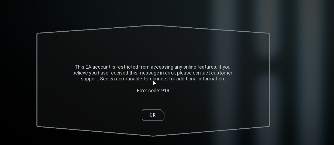Select the Error code: 918 line

[153, 91]
